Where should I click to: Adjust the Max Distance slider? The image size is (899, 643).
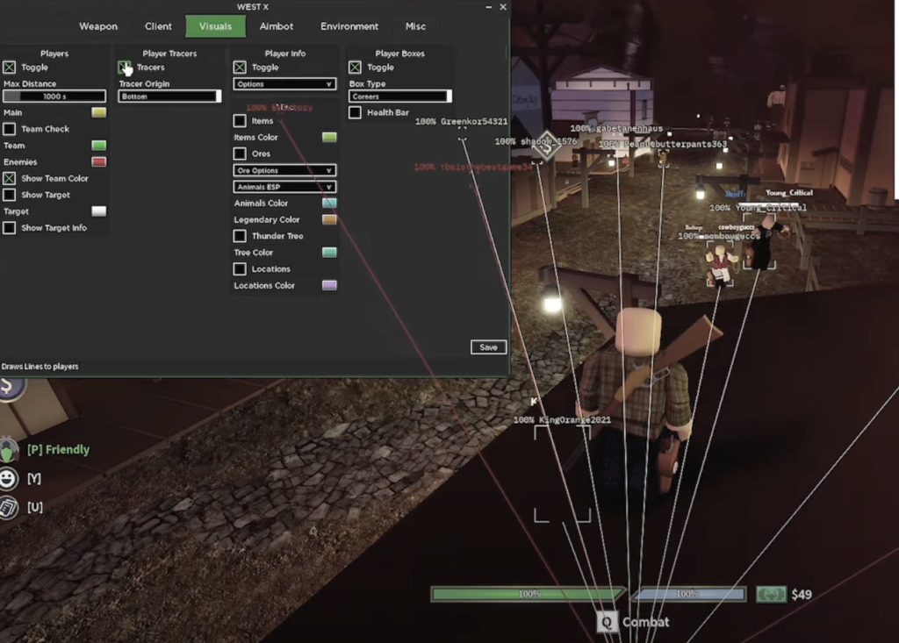click(x=54, y=96)
